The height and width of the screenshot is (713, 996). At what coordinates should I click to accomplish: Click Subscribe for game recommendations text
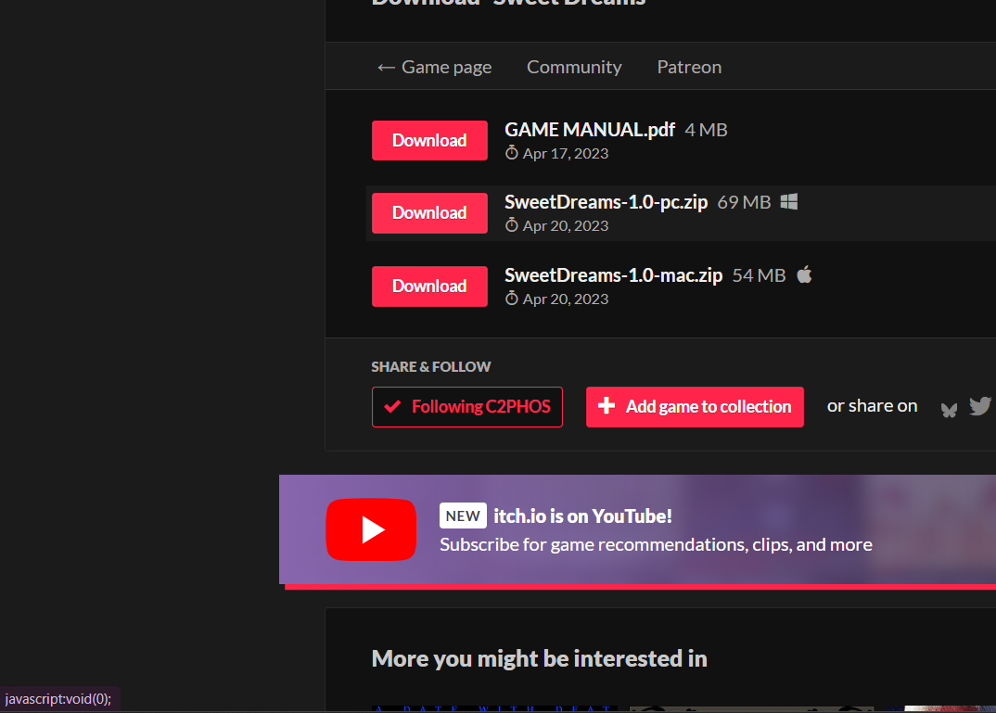[x=656, y=545]
